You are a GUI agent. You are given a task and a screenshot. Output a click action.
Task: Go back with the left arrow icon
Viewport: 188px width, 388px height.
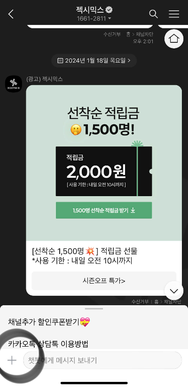point(11,14)
